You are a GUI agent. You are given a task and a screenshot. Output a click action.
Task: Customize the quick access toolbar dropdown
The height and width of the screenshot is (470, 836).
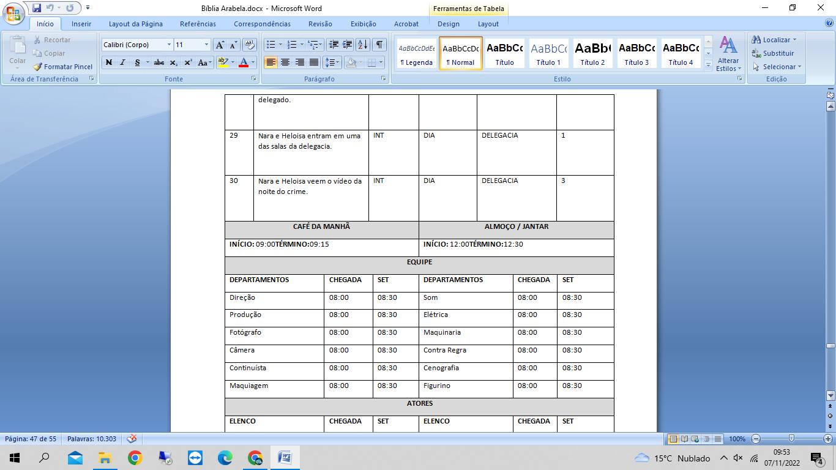88,8
